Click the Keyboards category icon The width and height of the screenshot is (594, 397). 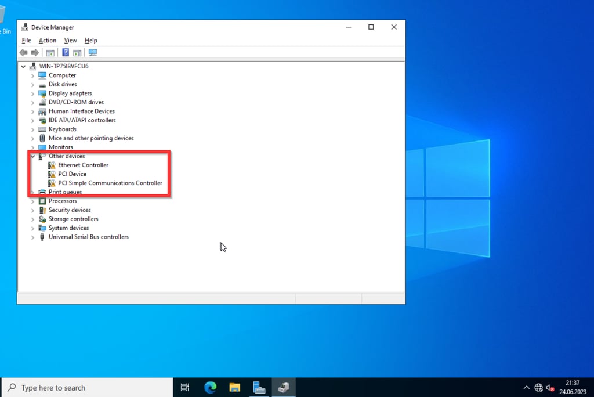click(42, 129)
